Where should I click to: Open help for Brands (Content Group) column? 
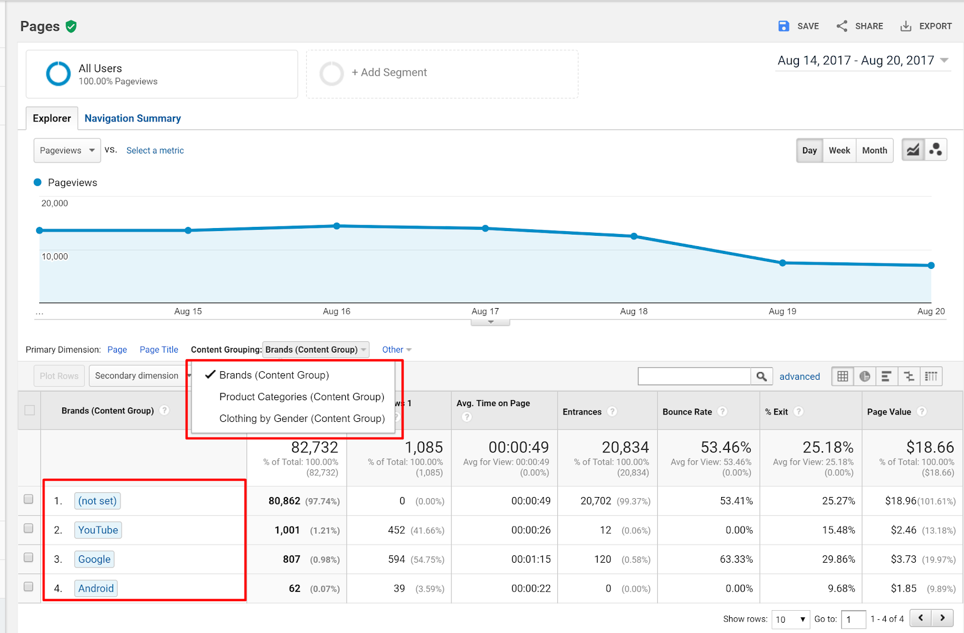tap(164, 410)
